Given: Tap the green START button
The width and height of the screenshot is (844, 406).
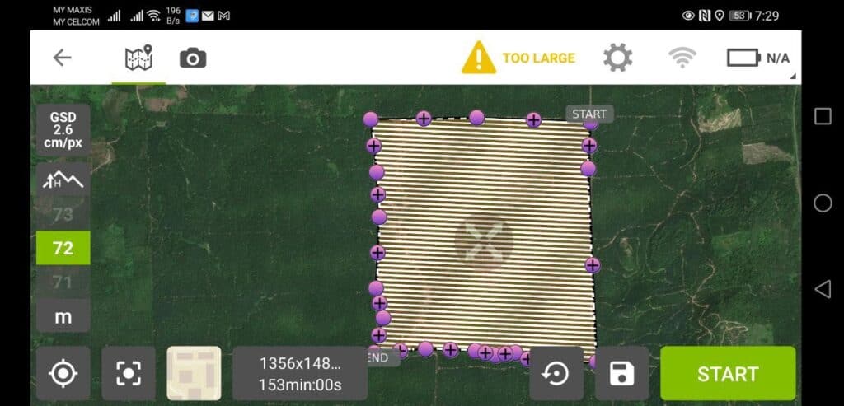Looking at the screenshot, I should [728, 373].
